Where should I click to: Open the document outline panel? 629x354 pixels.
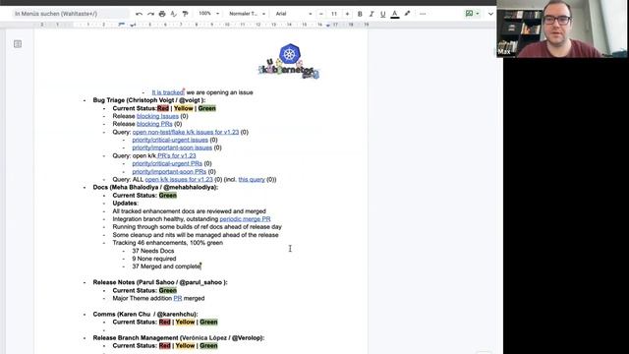tap(18, 43)
